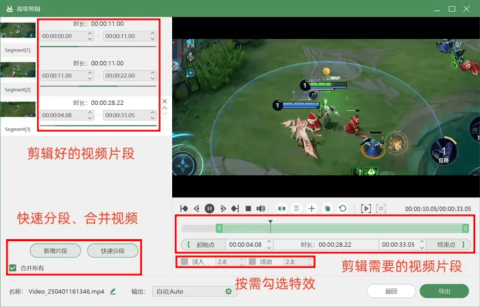Screen dimensions: 480x307
Task: Click the file name Video_250401161346.mp4
Action: pos(67,291)
